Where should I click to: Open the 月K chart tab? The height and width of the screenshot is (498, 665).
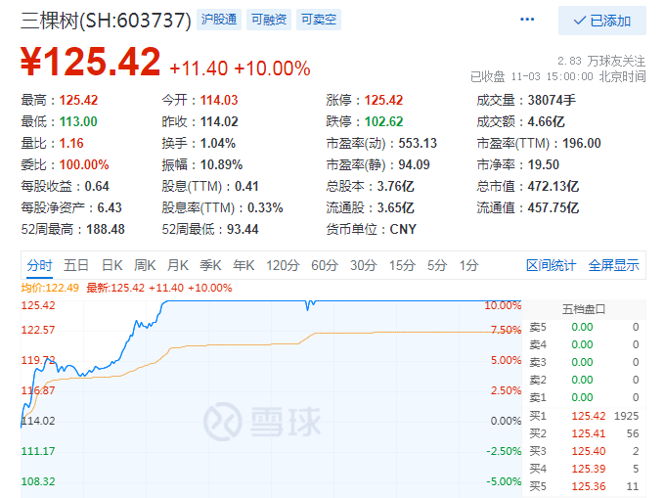click(178, 265)
